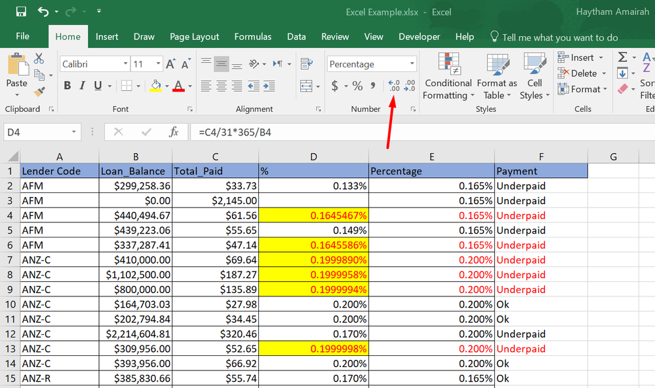Expand the Percentage number format dropdown
655x388 pixels.
[x=412, y=63]
